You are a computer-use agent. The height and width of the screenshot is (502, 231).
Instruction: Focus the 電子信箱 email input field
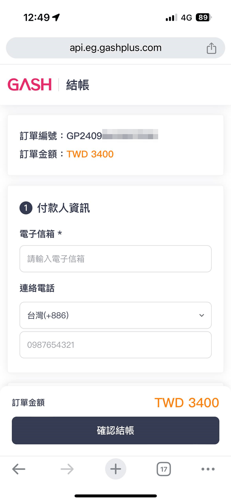[115, 259]
